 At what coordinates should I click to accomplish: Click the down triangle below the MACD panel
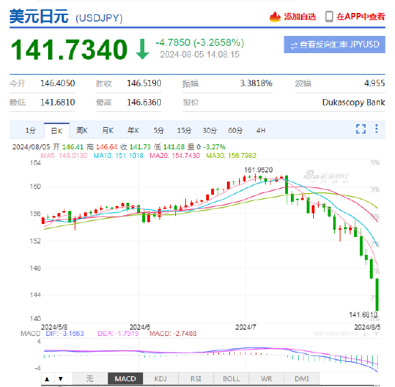(x=61, y=378)
